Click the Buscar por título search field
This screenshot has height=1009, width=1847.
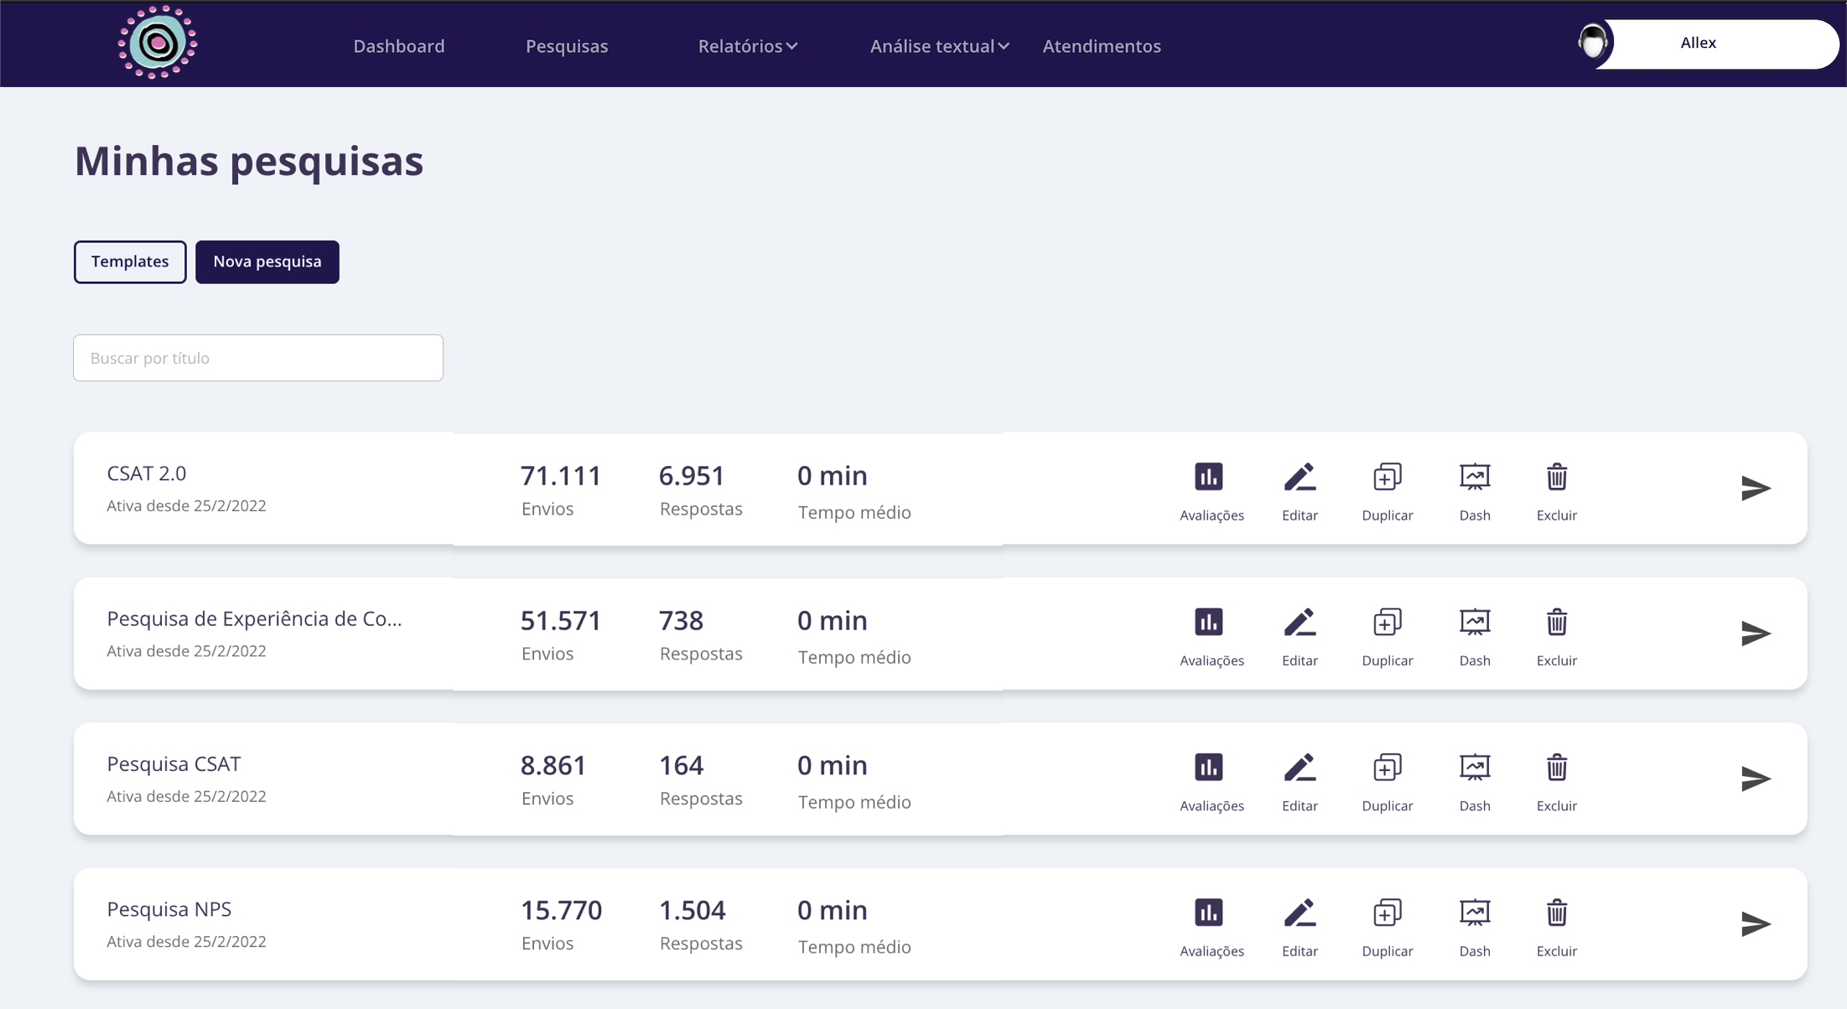(x=257, y=358)
